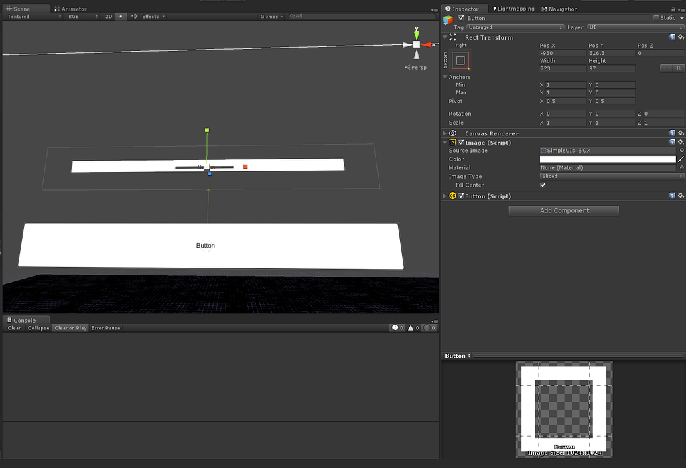This screenshot has width=686, height=468.
Task: Open the Rect Transform settings gear icon
Action: point(681,37)
